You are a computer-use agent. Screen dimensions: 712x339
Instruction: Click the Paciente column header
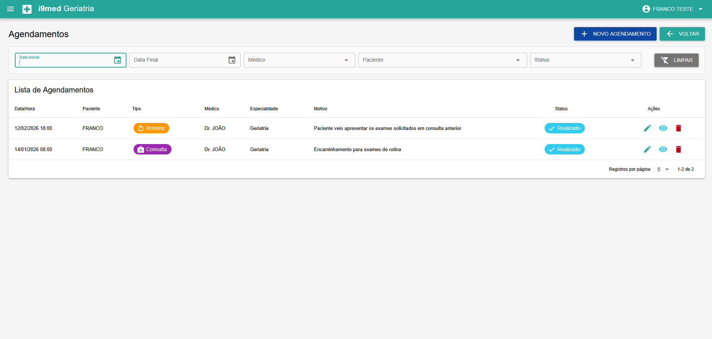(x=91, y=109)
